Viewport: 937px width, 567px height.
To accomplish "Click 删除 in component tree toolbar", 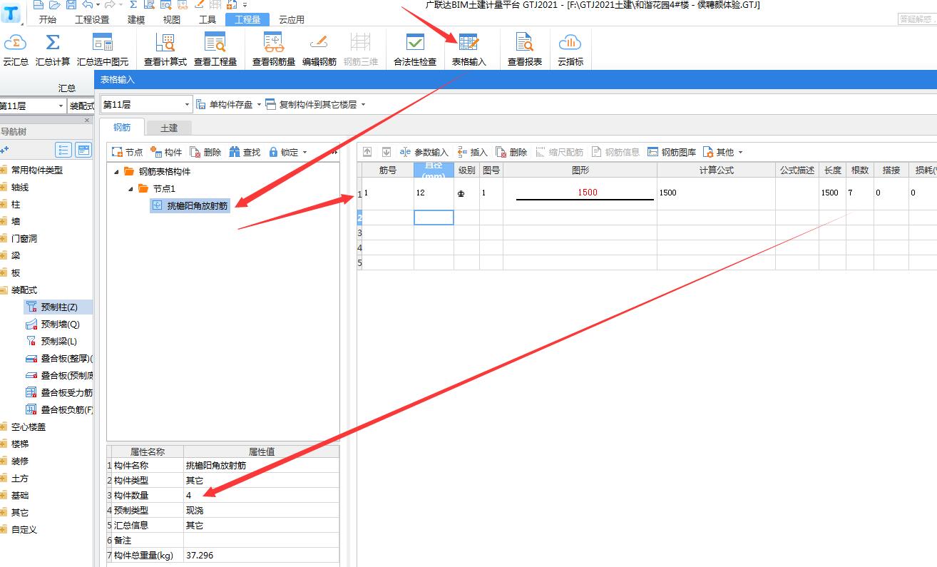I will click(x=205, y=152).
